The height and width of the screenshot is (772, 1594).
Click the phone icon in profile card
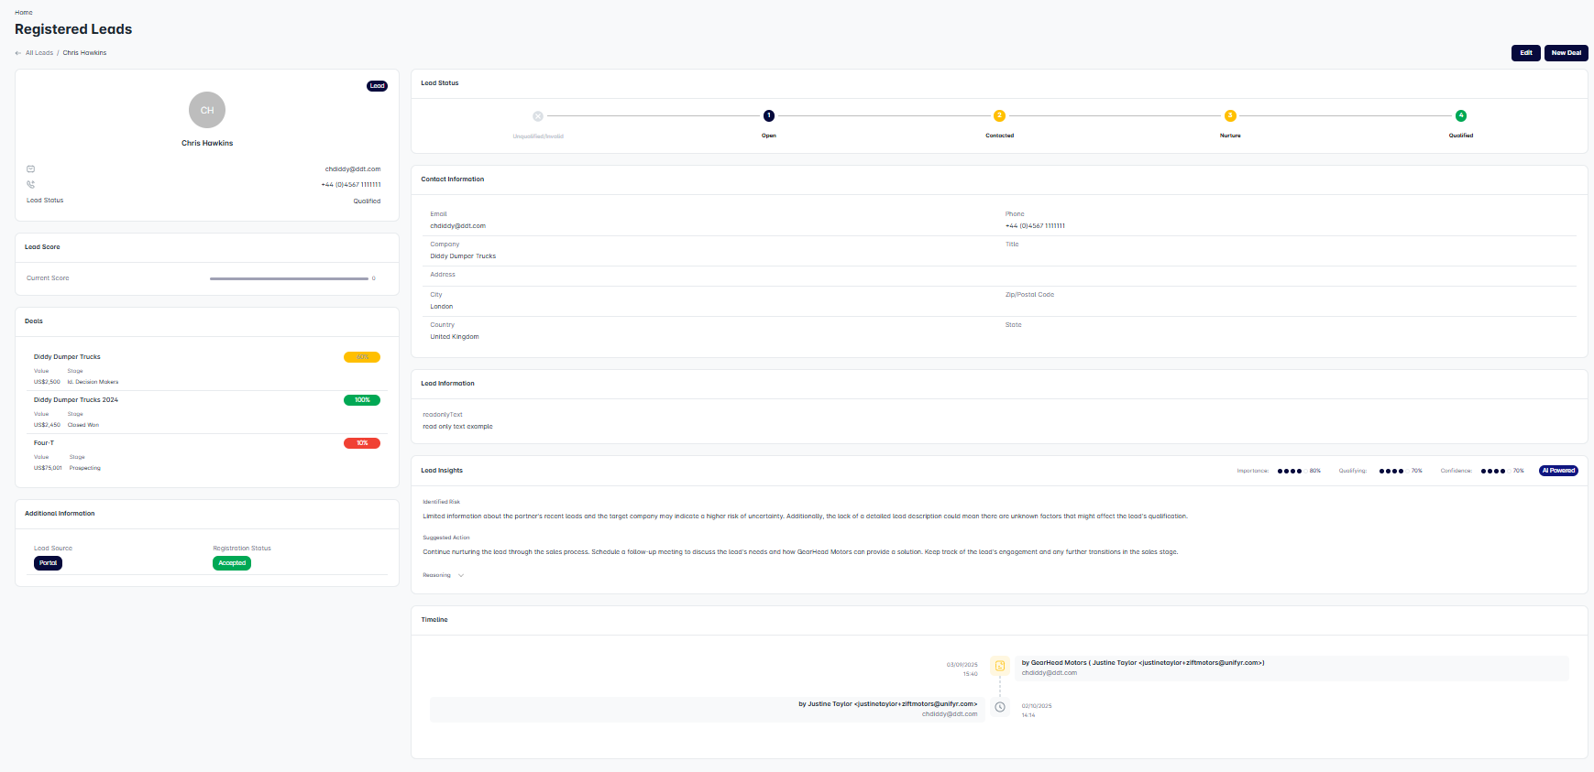[x=30, y=185]
